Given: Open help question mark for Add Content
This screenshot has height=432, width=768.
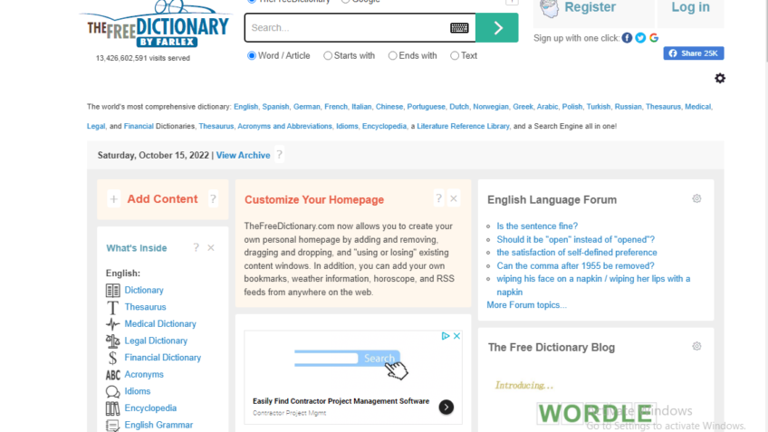Looking at the screenshot, I should [x=213, y=199].
